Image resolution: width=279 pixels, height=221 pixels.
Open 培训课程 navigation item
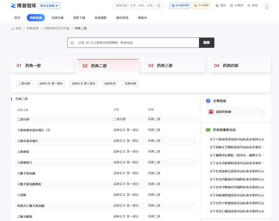101,18
